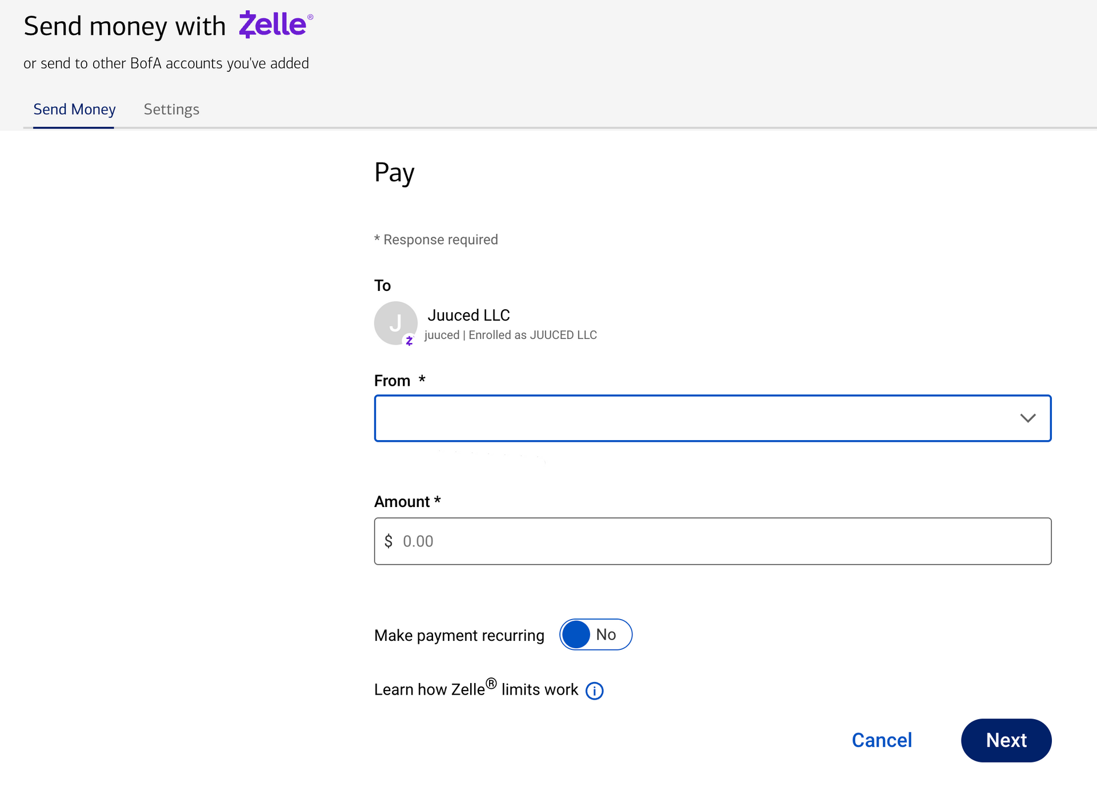This screenshot has width=1097, height=790.
Task: Toggle Make payment recurring switch
Action: click(595, 635)
